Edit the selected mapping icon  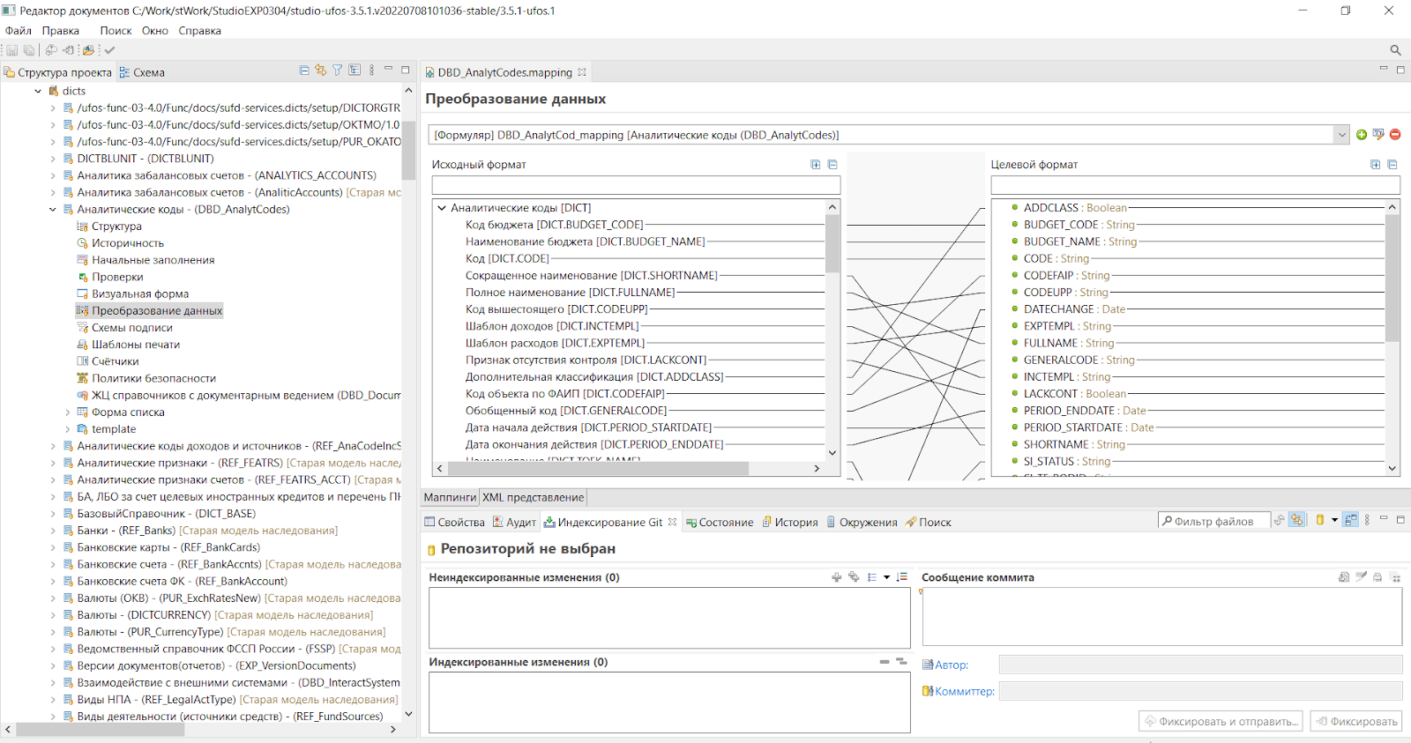click(x=1378, y=135)
